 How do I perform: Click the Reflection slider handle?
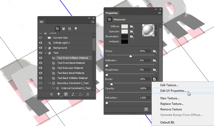107,65
